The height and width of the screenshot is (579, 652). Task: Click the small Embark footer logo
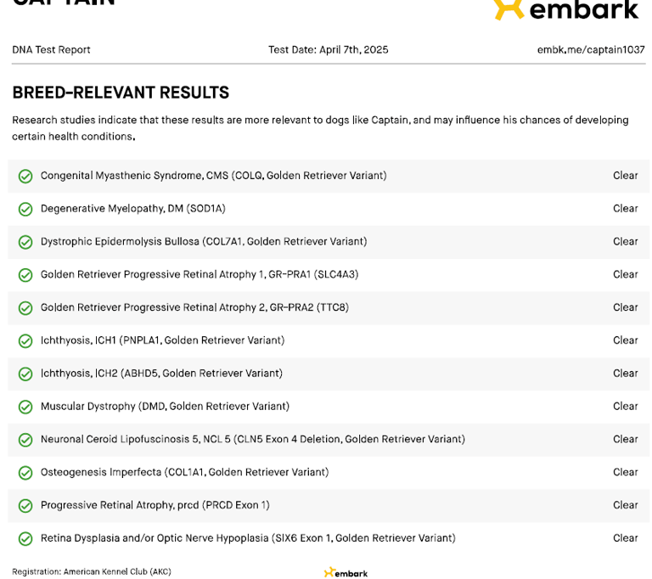pyautogui.click(x=346, y=573)
